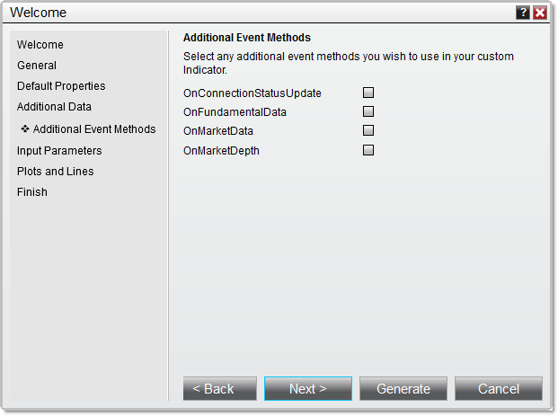Select Default Properties in the sidebar
The height and width of the screenshot is (416, 558).
(x=61, y=86)
